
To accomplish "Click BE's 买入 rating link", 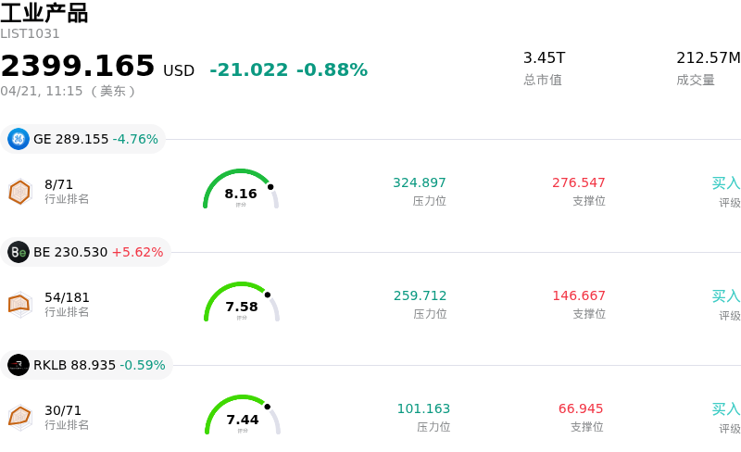I will (x=726, y=296).
